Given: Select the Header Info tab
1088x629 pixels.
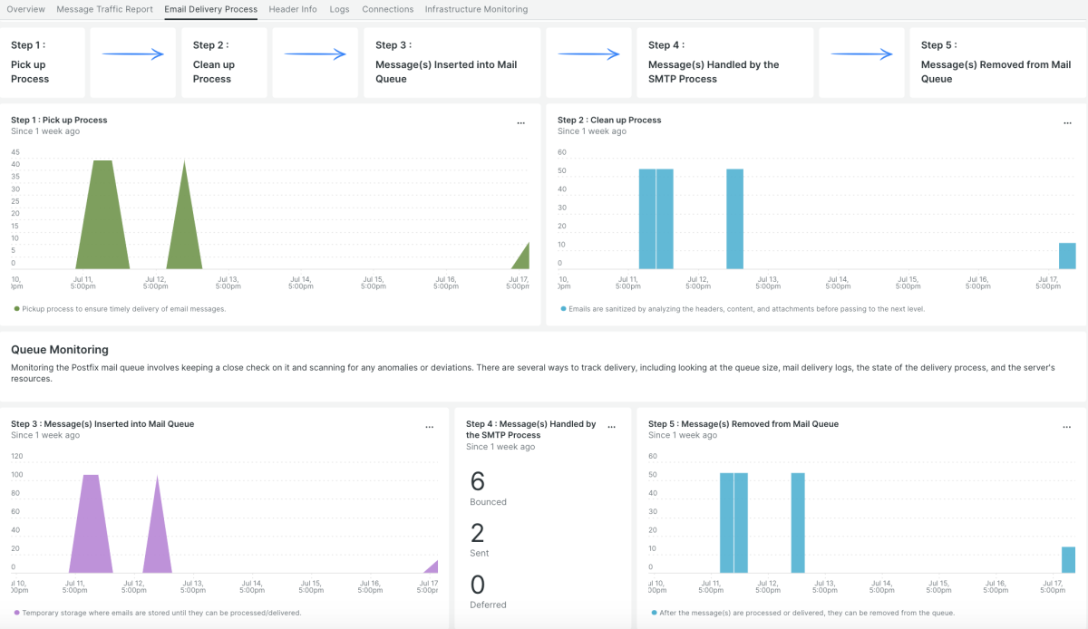Looking at the screenshot, I should (293, 9).
